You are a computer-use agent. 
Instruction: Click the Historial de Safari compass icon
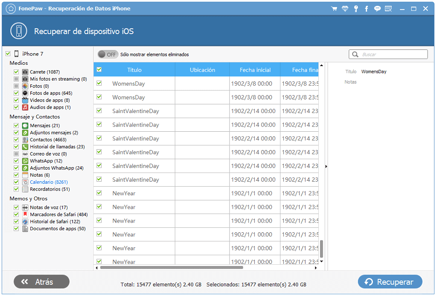pos(25,222)
